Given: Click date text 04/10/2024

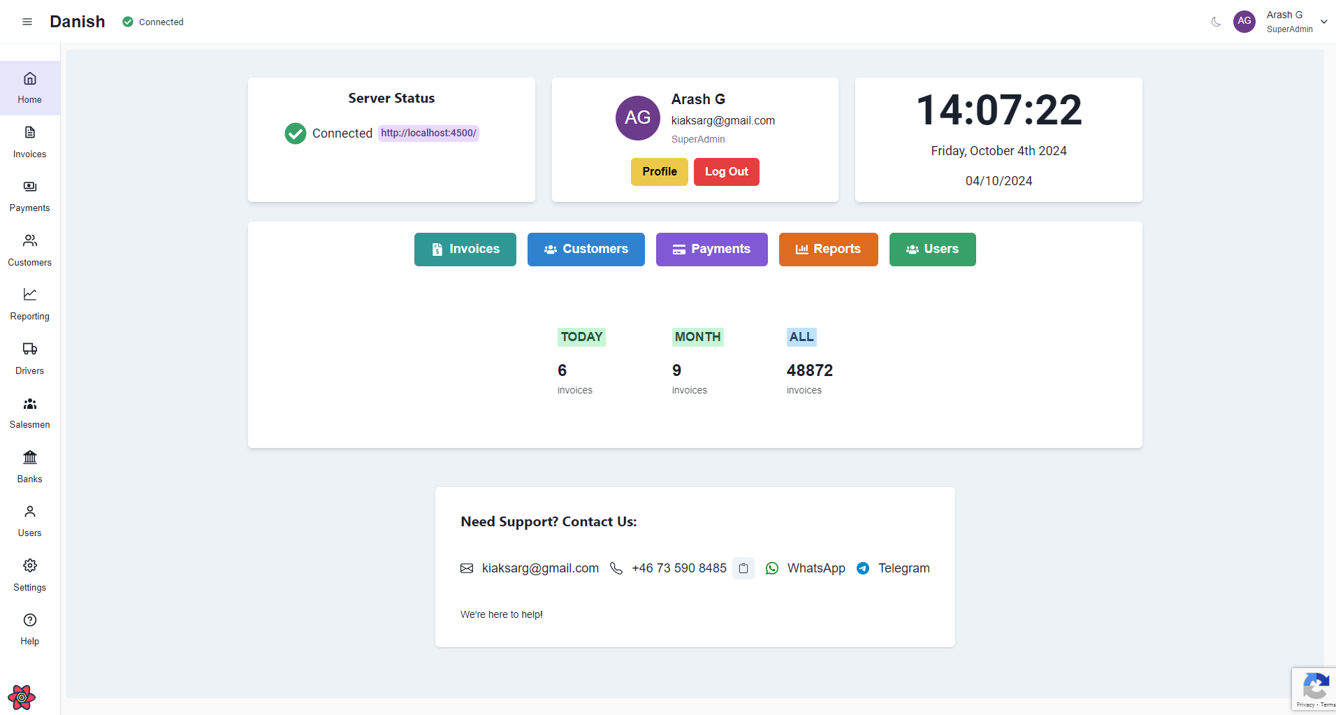Looking at the screenshot, I should pyautogui.click(x=999, y=181).
